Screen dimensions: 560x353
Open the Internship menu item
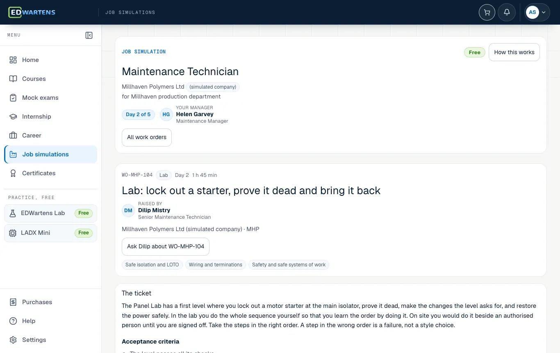(x=51, y=117)
